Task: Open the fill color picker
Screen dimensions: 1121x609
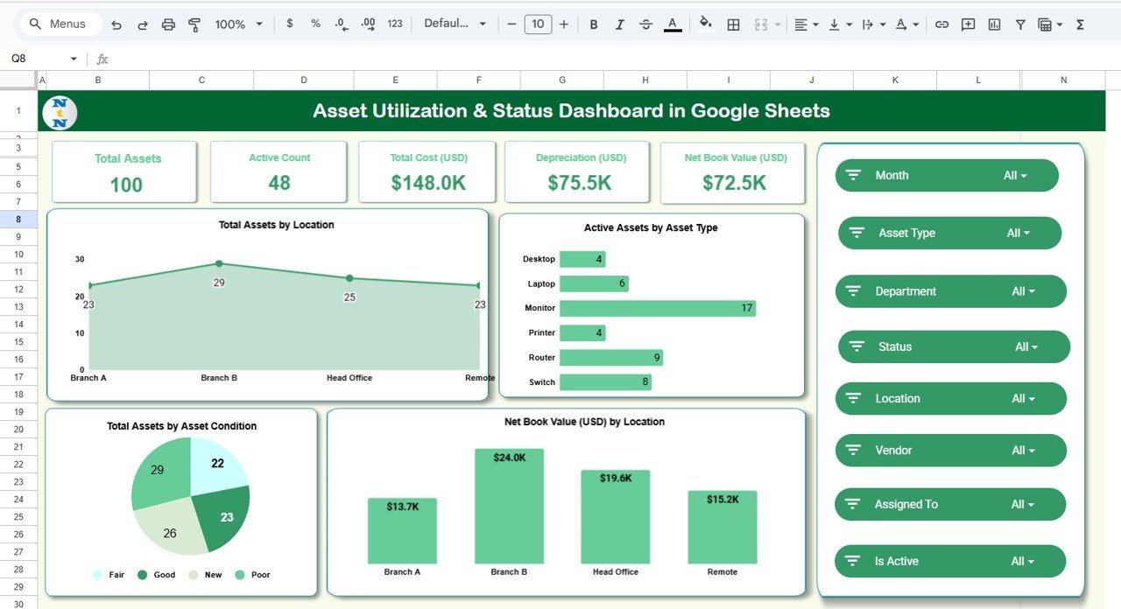Action: 706,24
